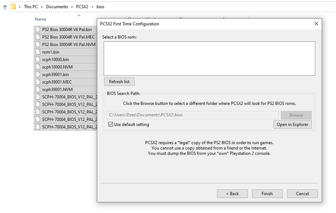The height and width of the screenshot is (213, 336).
Task: Click Open in Explorer button
Action: click(292, 124)
